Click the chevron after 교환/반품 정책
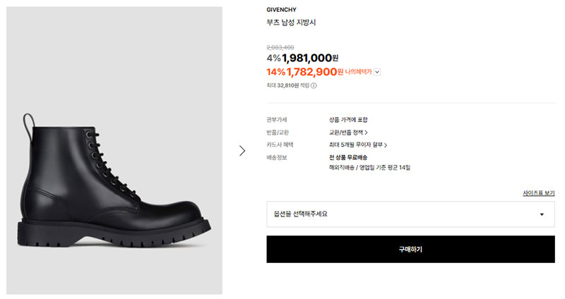 (x=366, y=133)
